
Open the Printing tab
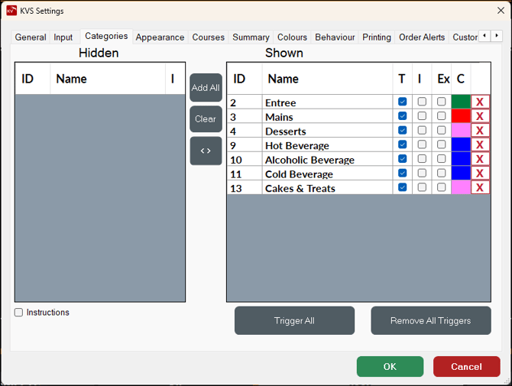[377, 37]
